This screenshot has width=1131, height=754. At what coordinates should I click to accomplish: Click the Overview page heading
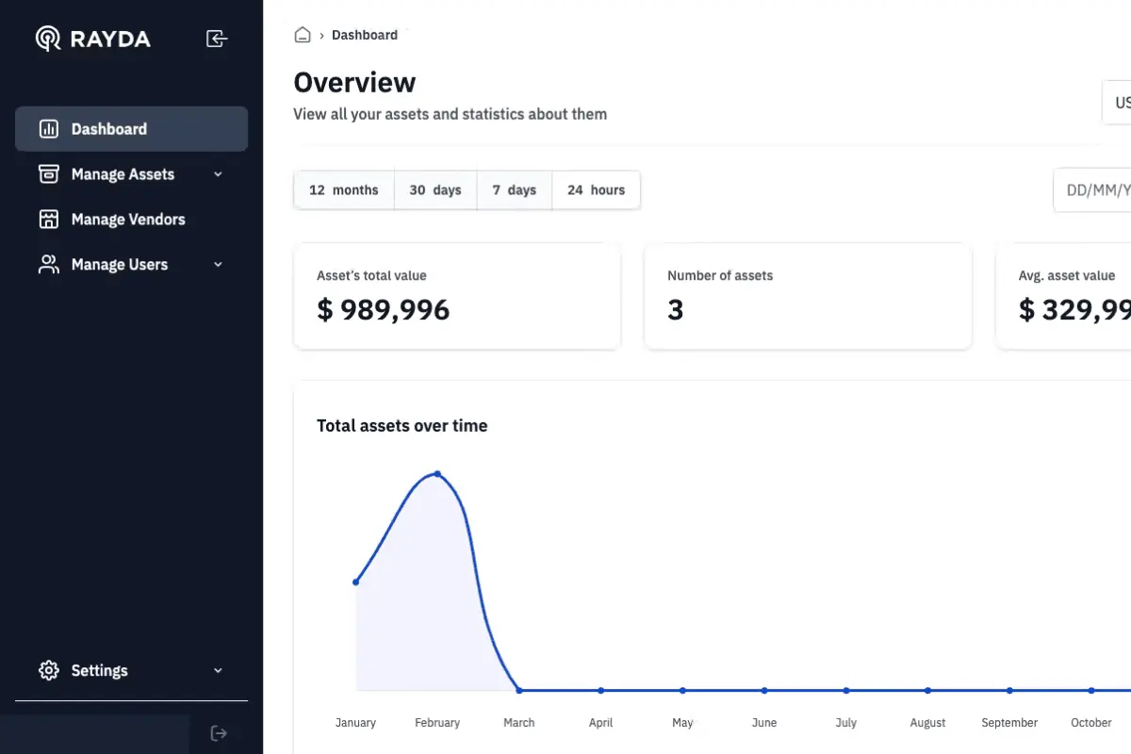(354, 83)
